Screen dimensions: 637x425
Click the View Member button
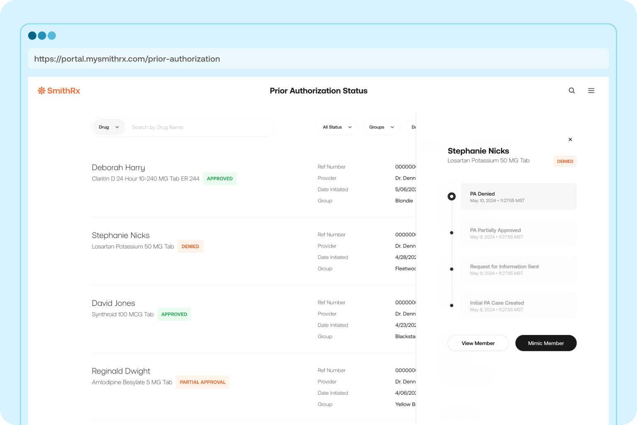point(478,343)
